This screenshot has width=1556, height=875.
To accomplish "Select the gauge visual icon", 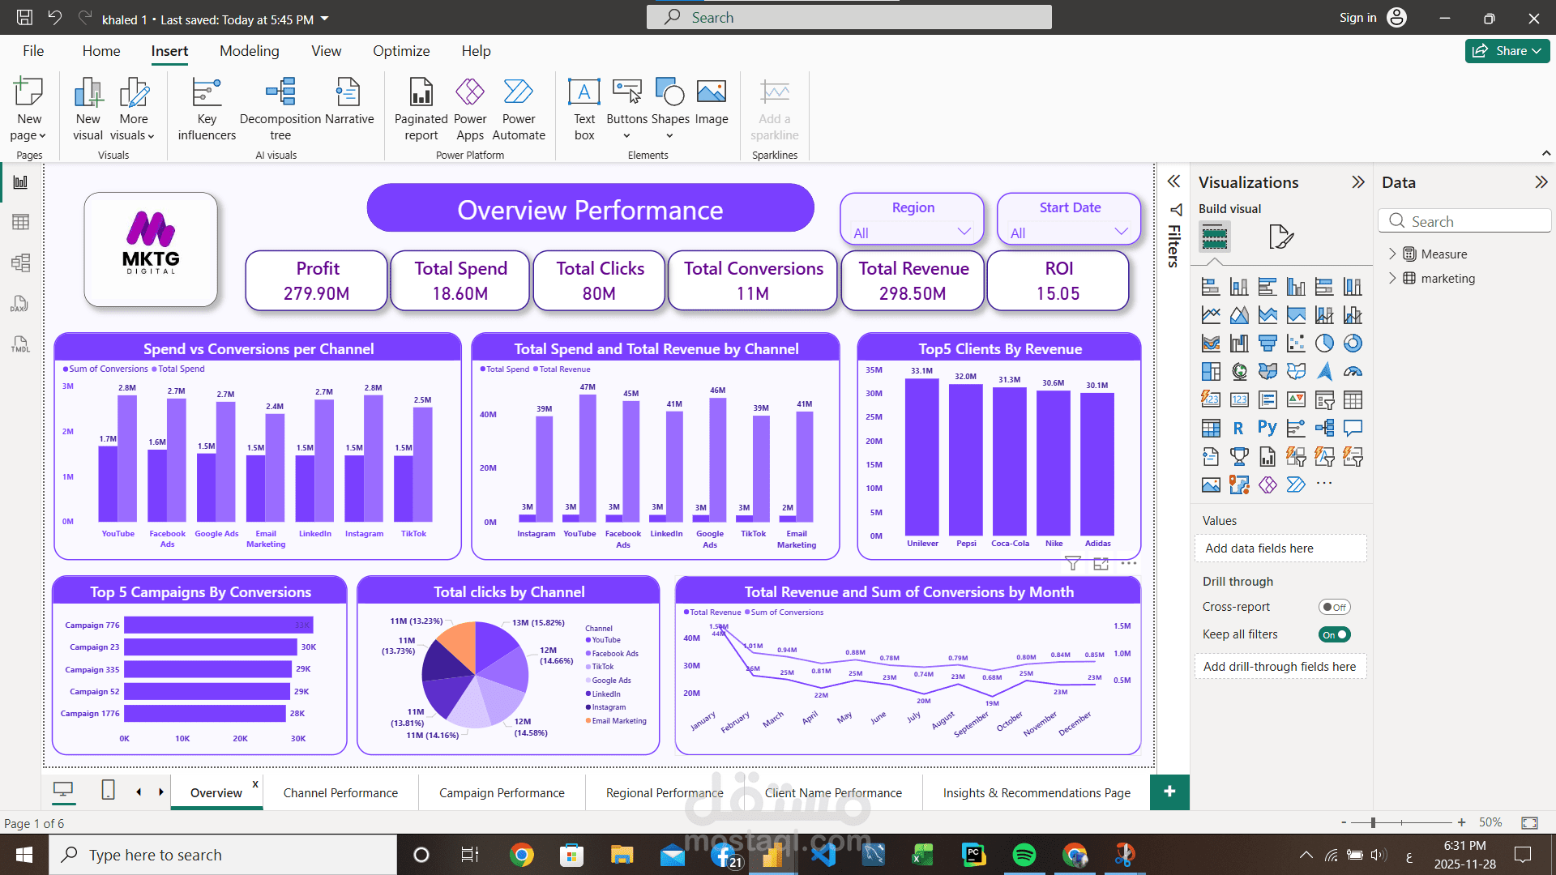I will [x=1353, y=370].
